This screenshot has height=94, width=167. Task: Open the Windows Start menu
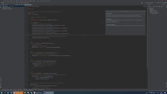tap(2, 93)
